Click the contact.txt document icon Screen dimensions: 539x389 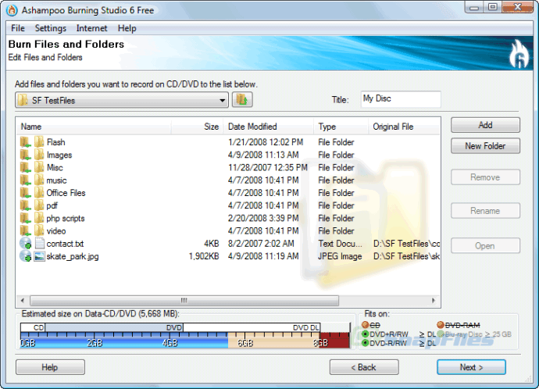(x=40, y=244)
